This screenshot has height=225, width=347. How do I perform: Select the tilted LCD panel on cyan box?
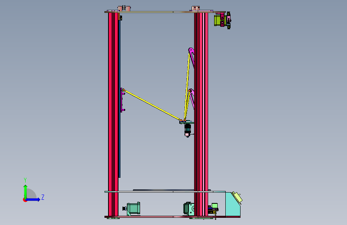[237, 197]
